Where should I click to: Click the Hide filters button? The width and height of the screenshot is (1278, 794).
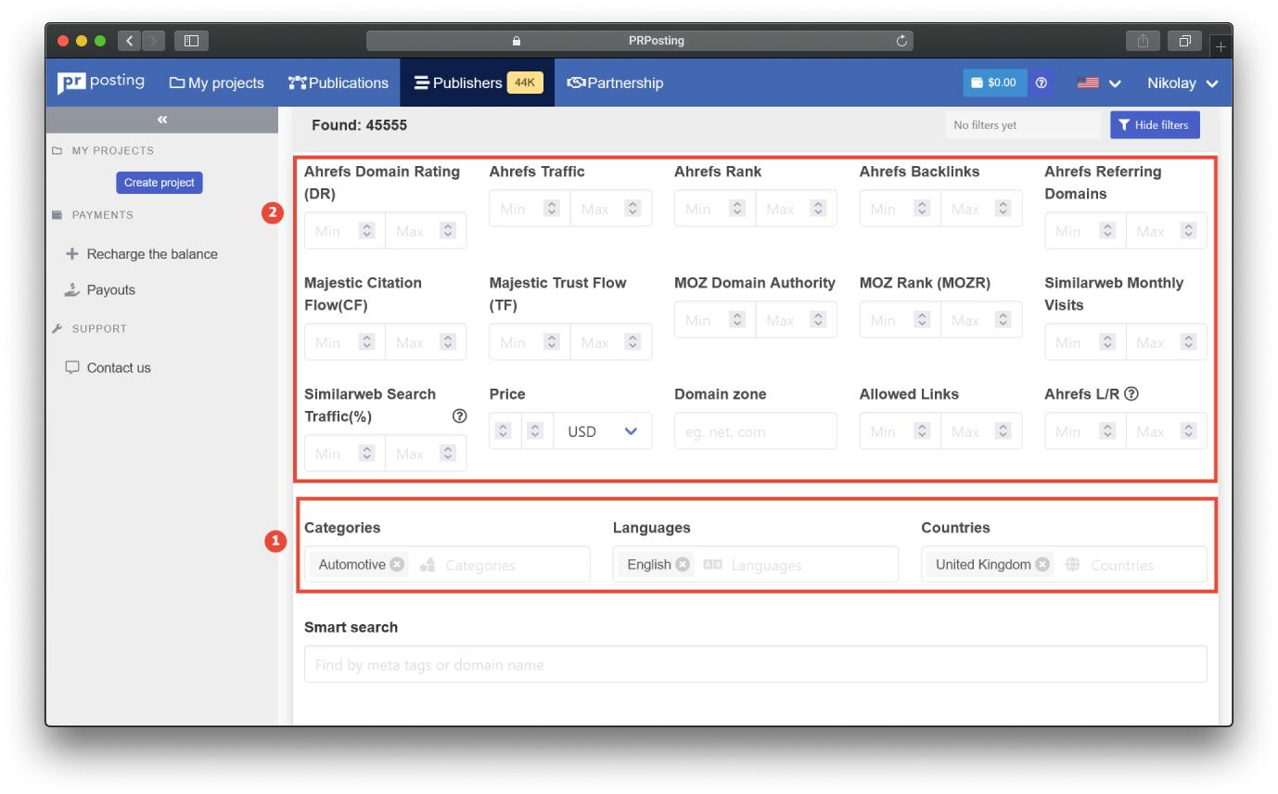tap(1155, 125)
